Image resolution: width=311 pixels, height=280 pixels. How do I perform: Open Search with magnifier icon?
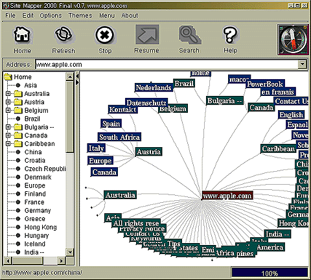click(189, 34)
